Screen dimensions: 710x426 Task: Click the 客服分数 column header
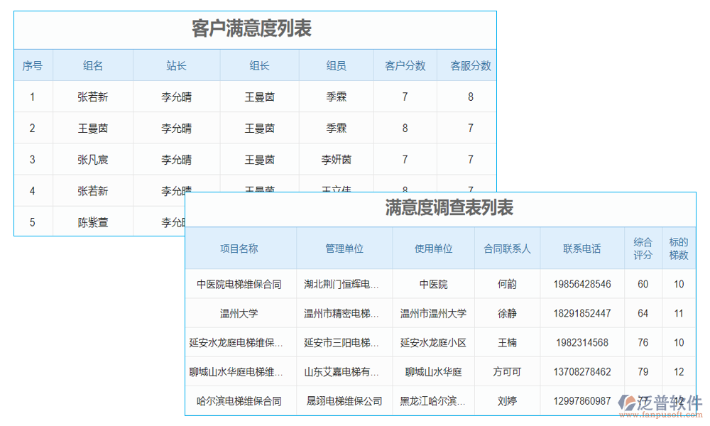point(470,66)
